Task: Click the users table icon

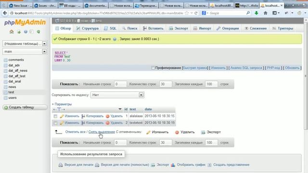Action: click(5, 98)
